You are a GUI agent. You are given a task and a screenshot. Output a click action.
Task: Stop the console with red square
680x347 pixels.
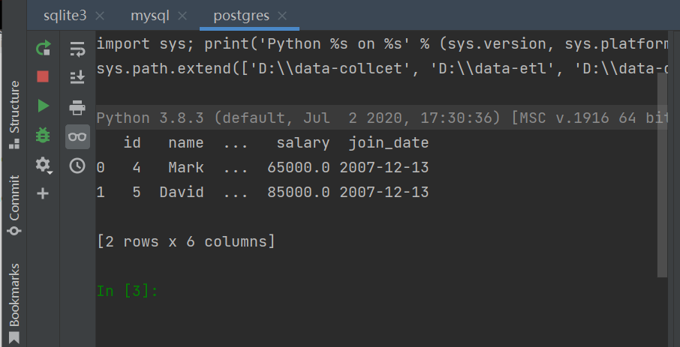click(43, 76)
